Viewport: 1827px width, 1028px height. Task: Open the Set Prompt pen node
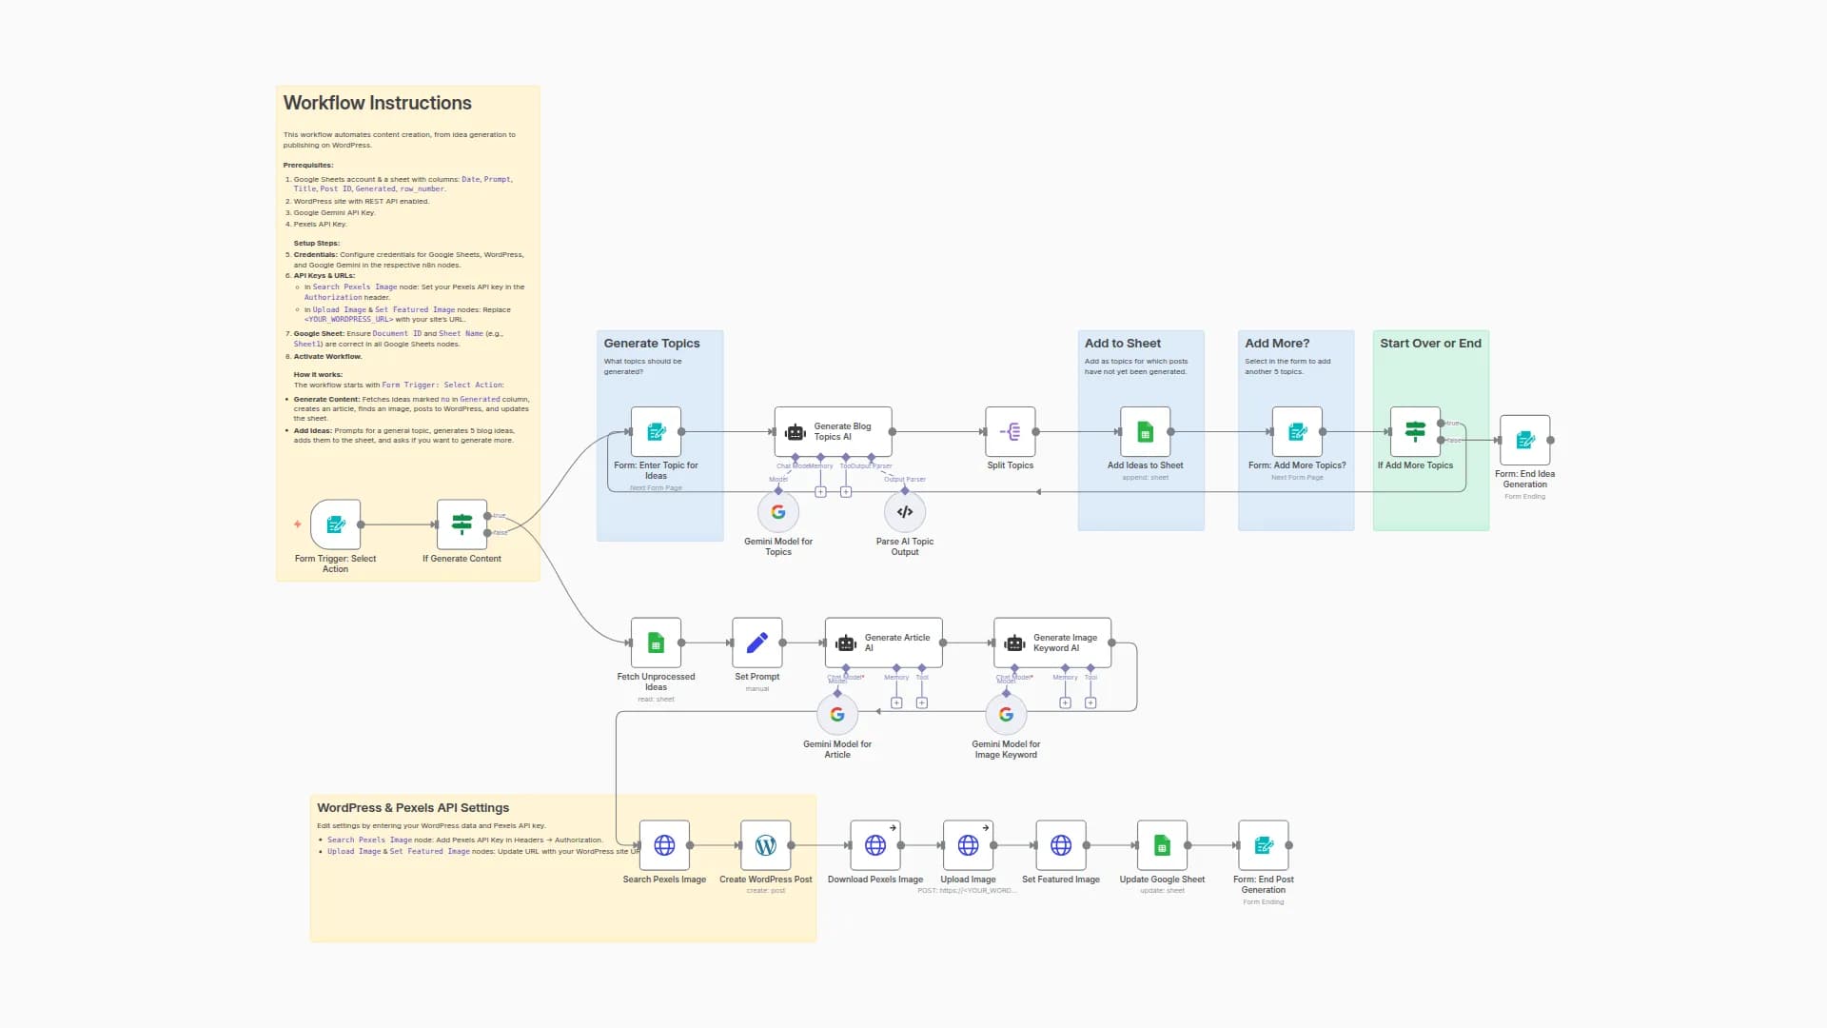coord(756,642)
